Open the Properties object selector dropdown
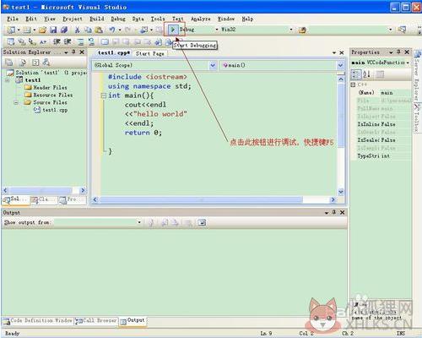This screenshot has height=338, width=422. [x=408, y=63]
